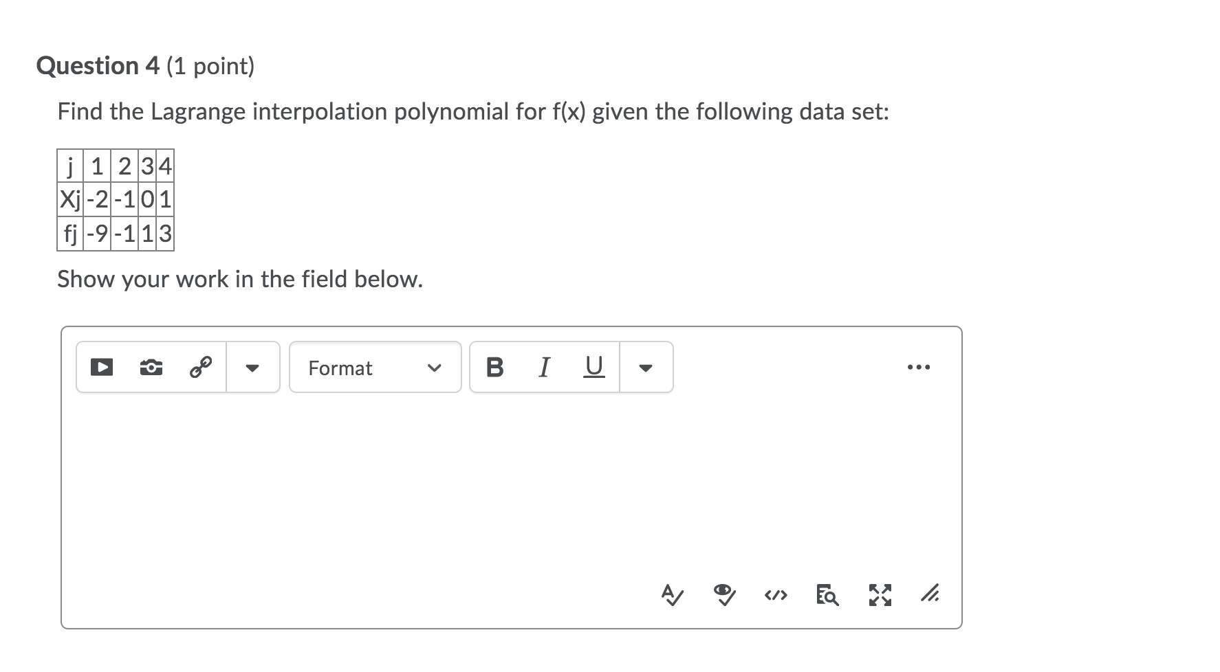This screenshot has width=1220, height=672.
Task: Click the Question 4 heading
Action: [x=145, y=66]
